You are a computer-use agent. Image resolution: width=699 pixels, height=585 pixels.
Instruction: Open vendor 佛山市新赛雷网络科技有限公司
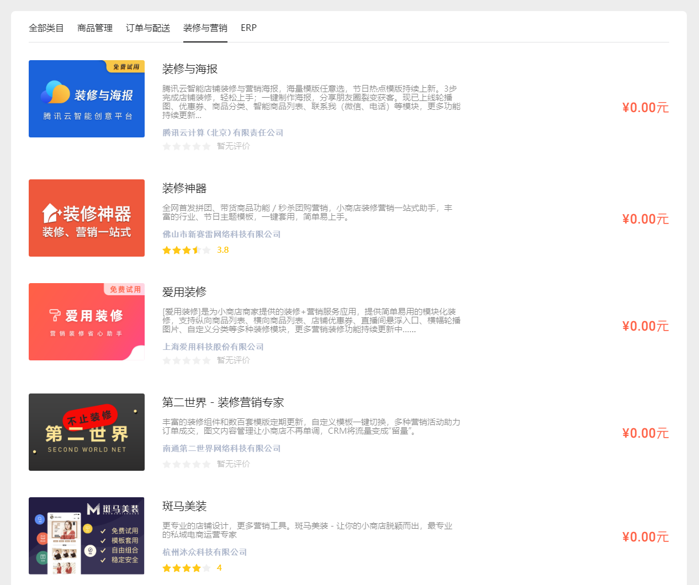point(221,235)
